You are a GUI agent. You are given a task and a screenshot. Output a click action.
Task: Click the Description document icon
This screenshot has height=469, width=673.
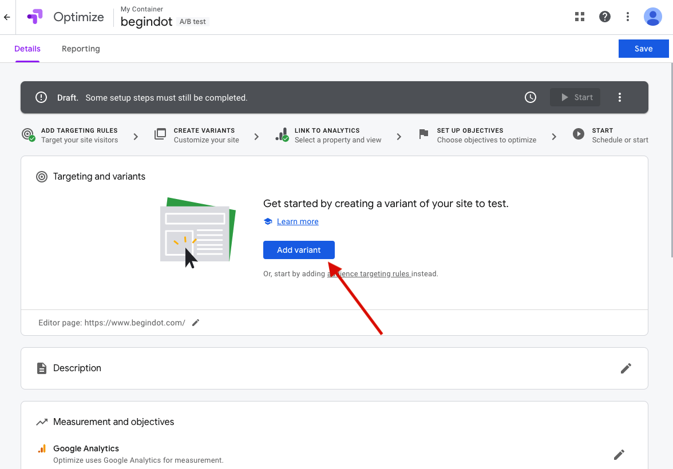[42, 368]
